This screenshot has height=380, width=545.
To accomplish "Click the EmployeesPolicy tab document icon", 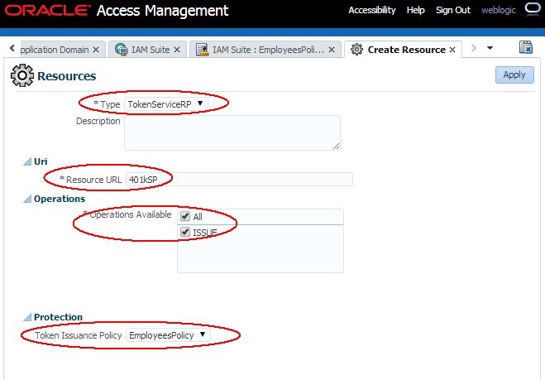I will pyautogui.click(x=203, y=50).
